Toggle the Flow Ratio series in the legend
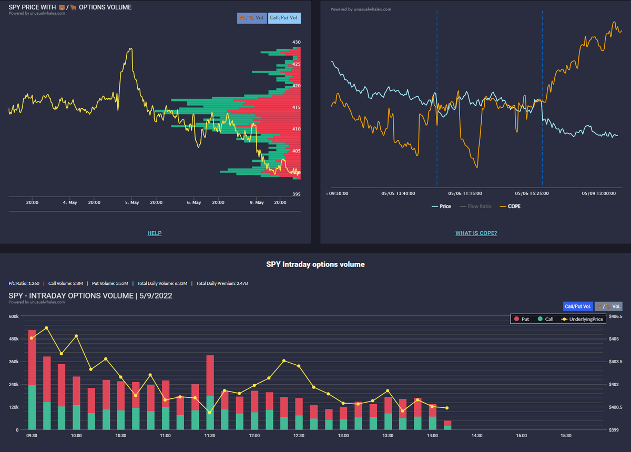631x452 pixels. click(x=475, y=206)
